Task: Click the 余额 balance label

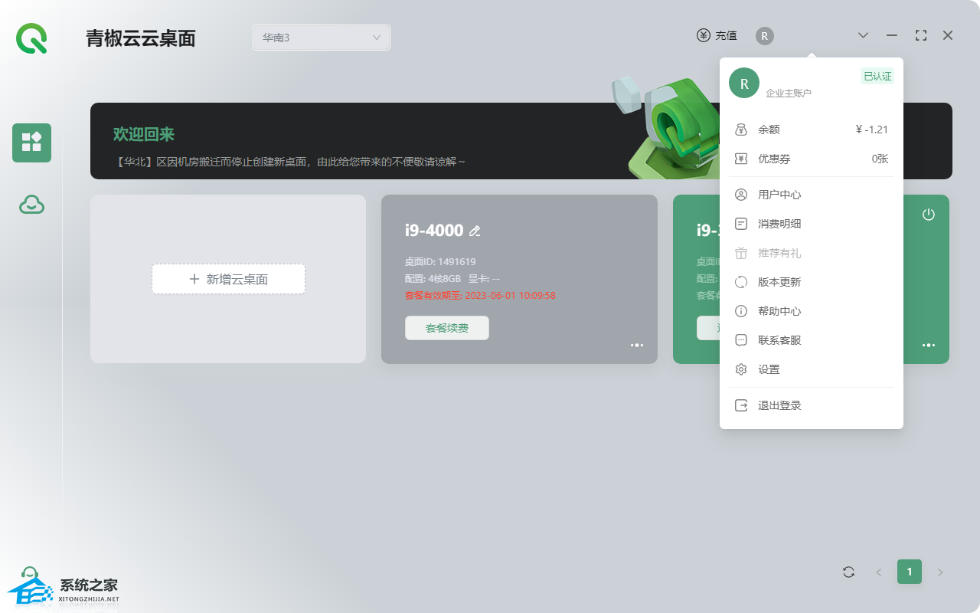Action: pyautogui.click(x=769, y=130)
